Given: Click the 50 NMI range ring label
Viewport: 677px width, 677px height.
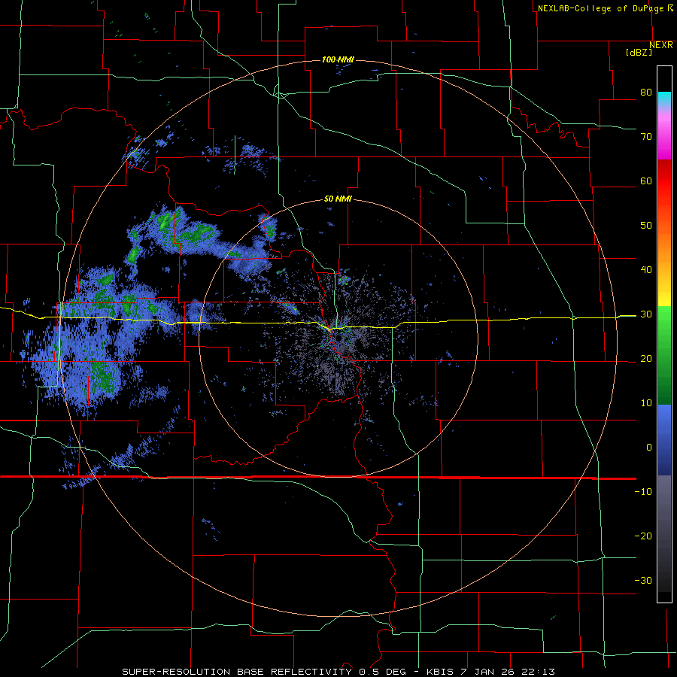Looking at the screenshot, I should point(338,199).
